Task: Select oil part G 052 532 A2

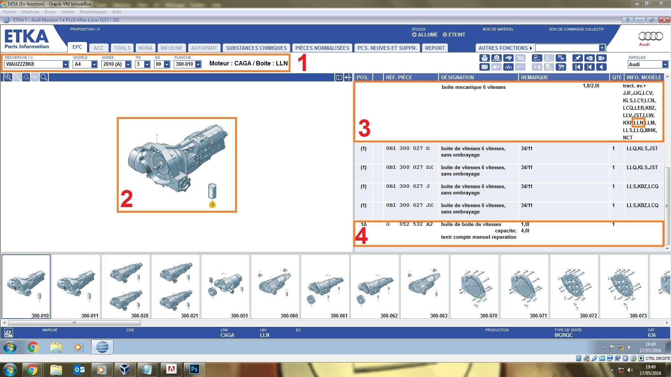Action: (x=409, y=224)
